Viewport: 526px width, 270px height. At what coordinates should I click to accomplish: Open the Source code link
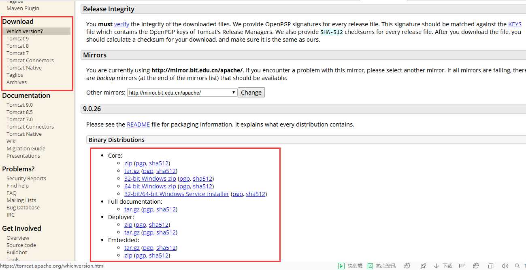point(21,245)
